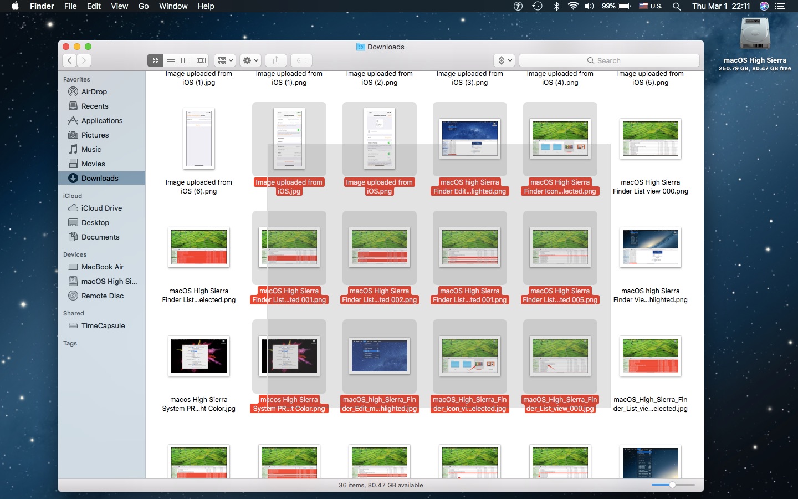This screenshot has height=499, width=798.
Task: Open Spotlight search in menu bar
Action: click(677, 6)
